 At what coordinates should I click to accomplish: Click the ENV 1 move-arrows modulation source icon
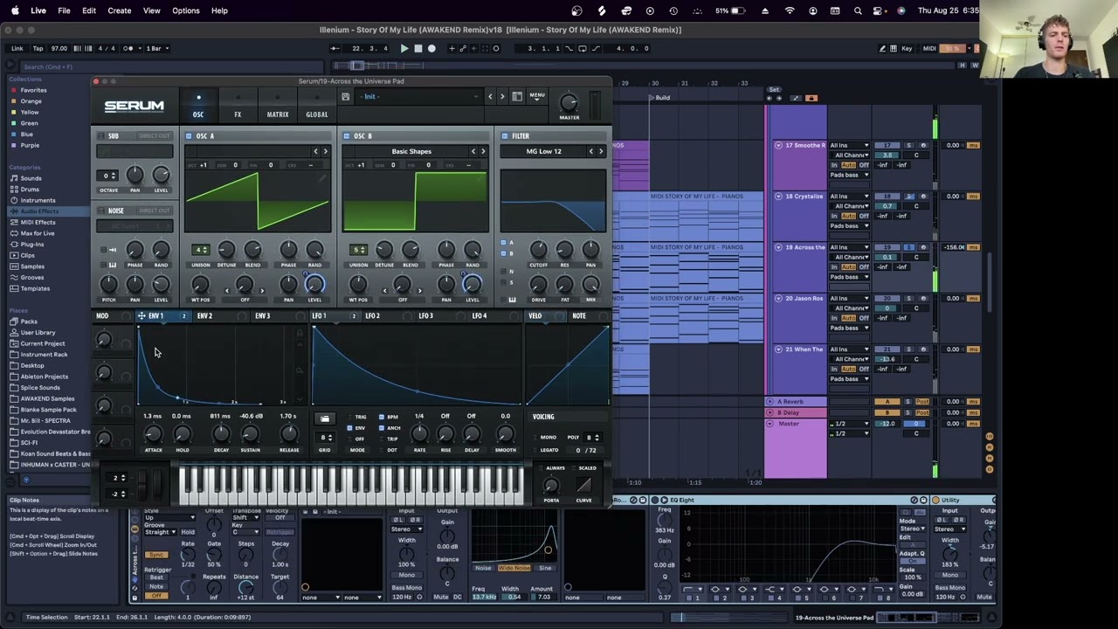[141, 315]
